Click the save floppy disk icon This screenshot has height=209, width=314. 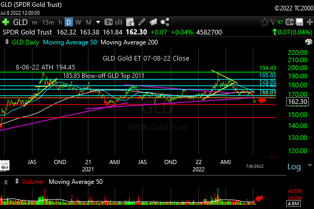tap(299, 22)
